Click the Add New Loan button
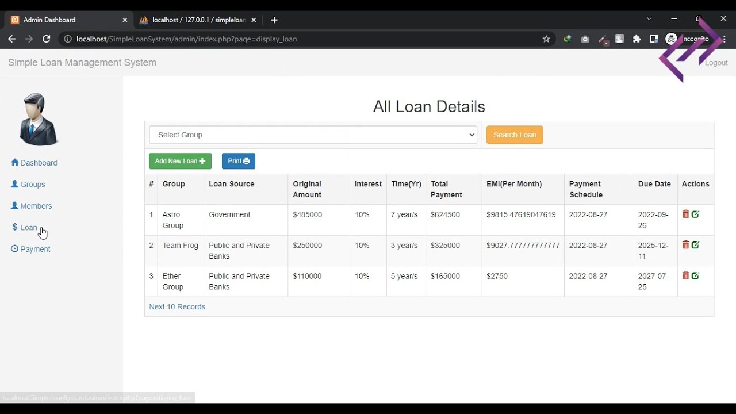 (x=180, y=161)
